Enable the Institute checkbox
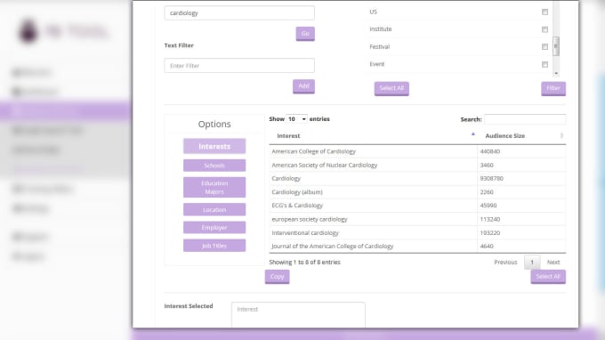The width and height of the screenshot is (605, 340). click(544, 29)
